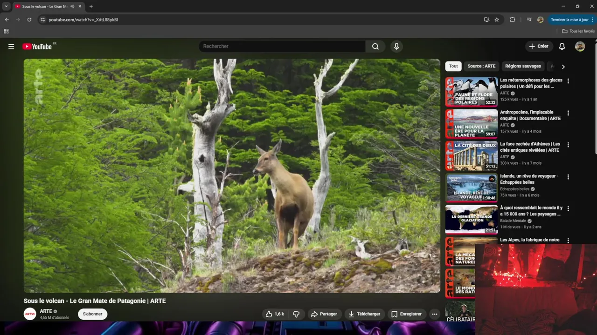This screenshot has height=335, width=597.
Task: Open options for Anthropocène video
Action: point(568,113)
